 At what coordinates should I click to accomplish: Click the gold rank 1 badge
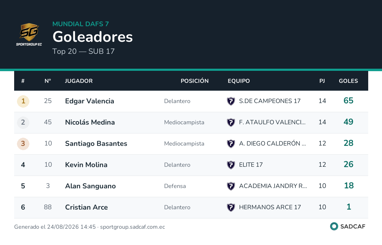point(23,101)
